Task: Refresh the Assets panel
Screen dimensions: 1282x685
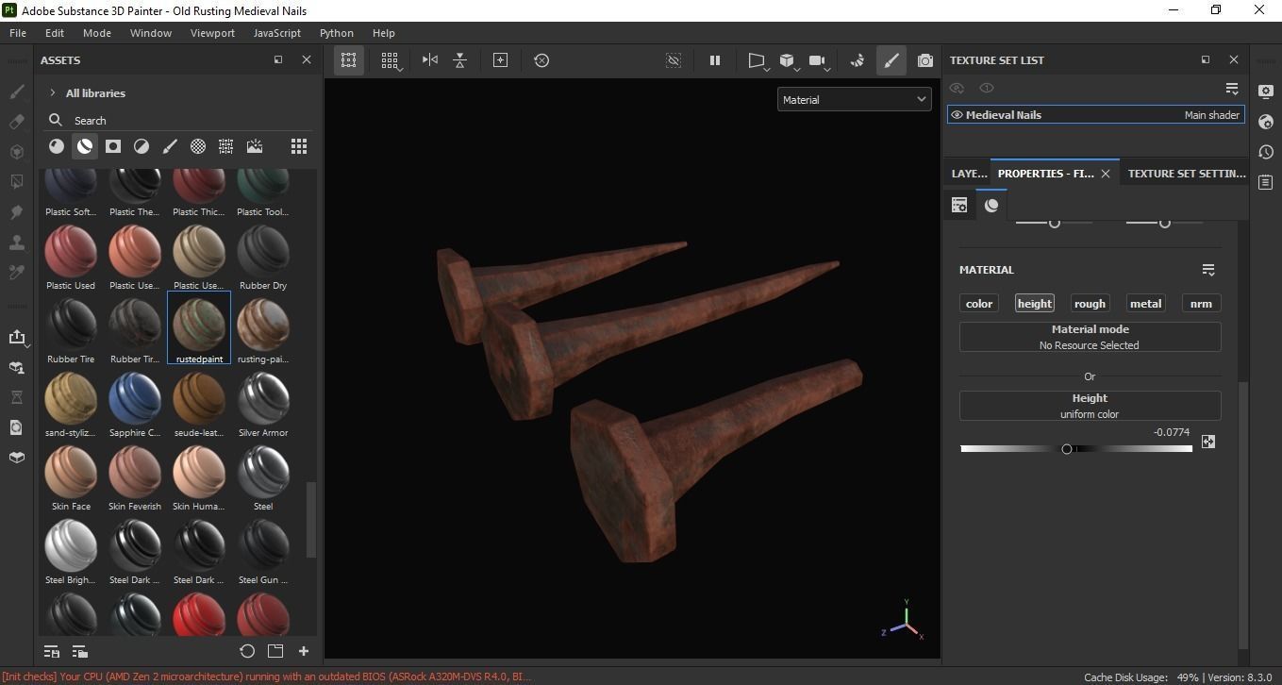Action: coord(247,651)
